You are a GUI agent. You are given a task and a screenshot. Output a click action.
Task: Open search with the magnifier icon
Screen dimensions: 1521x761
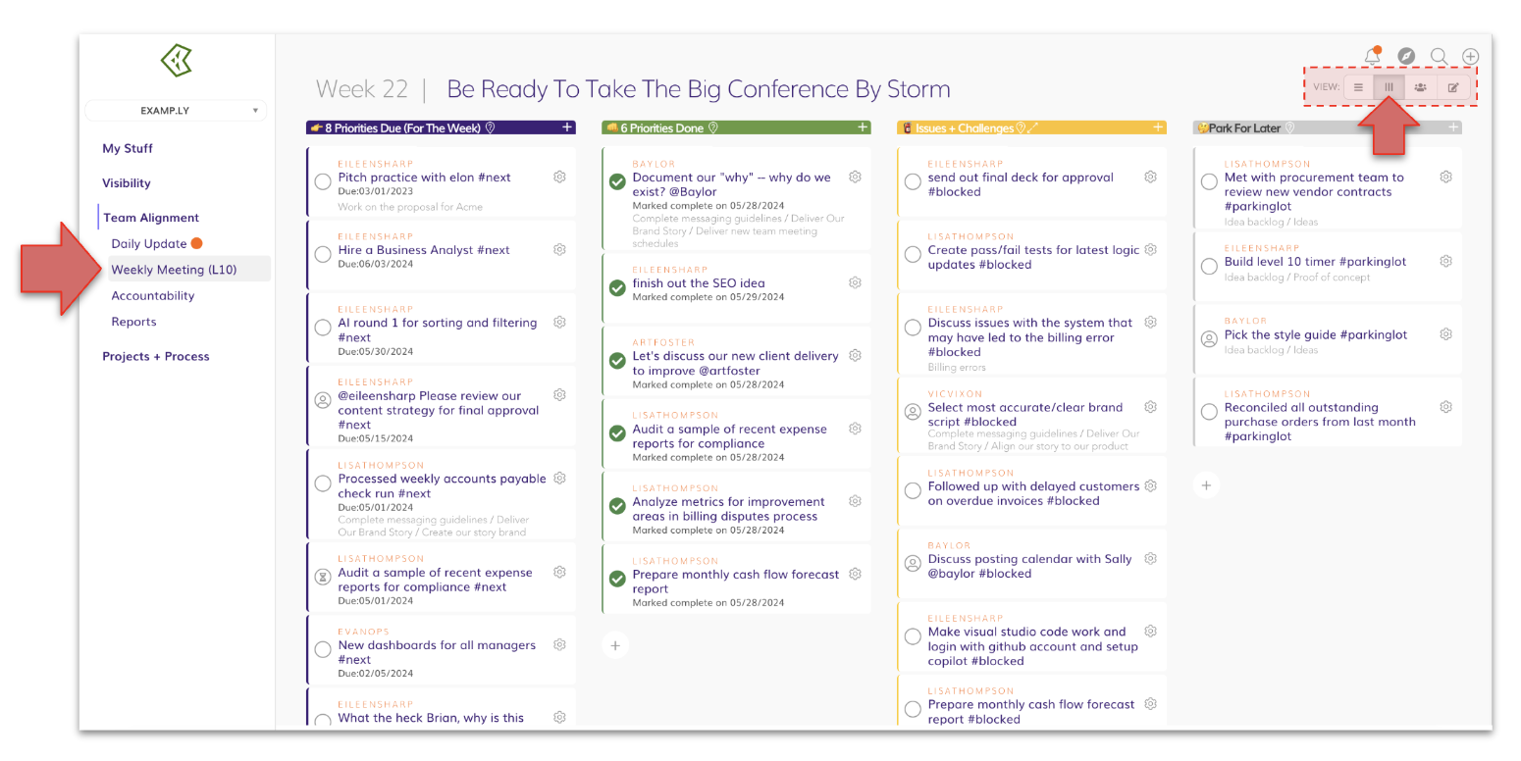(1439, 57)
